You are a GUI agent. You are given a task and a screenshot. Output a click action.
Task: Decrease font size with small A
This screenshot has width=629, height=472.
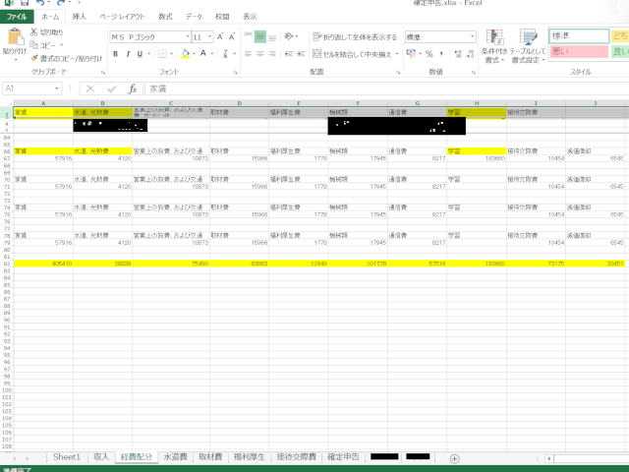(232, 37)
